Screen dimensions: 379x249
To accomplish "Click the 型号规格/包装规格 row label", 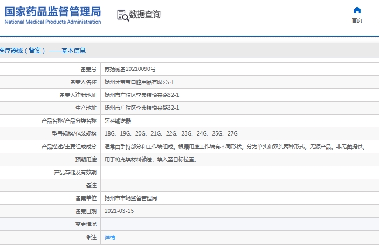I will 74,133.
